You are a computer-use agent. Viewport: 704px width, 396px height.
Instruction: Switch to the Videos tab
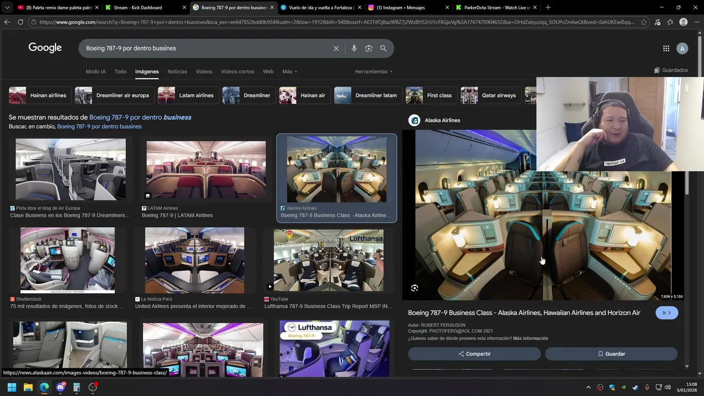click(204, 71)
